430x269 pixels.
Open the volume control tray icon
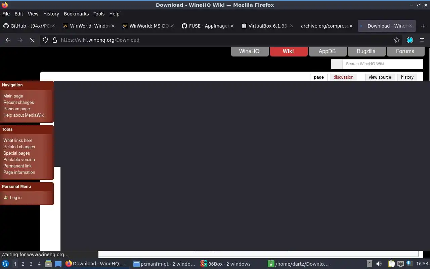point(379,264)
